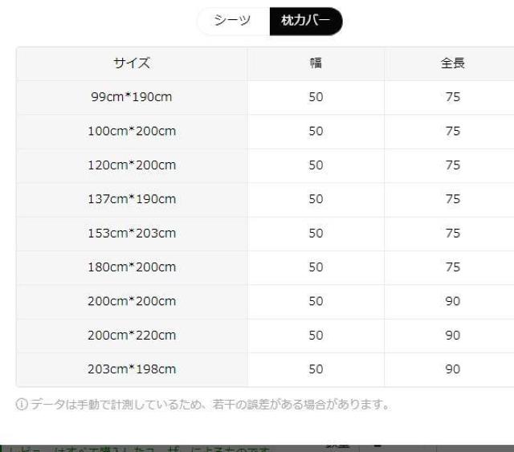Image resolution: width=514 pixels, height=452 pixels.
Task: Select the 100cm*200cm size cell
Action: pos(132,131)
